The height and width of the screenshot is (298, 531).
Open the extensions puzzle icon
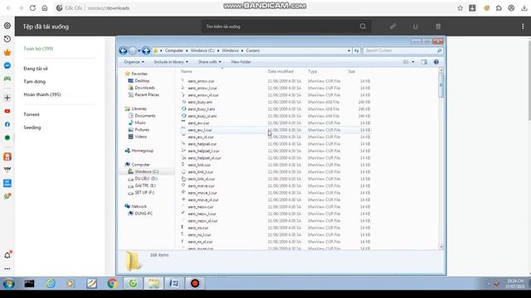499,8
